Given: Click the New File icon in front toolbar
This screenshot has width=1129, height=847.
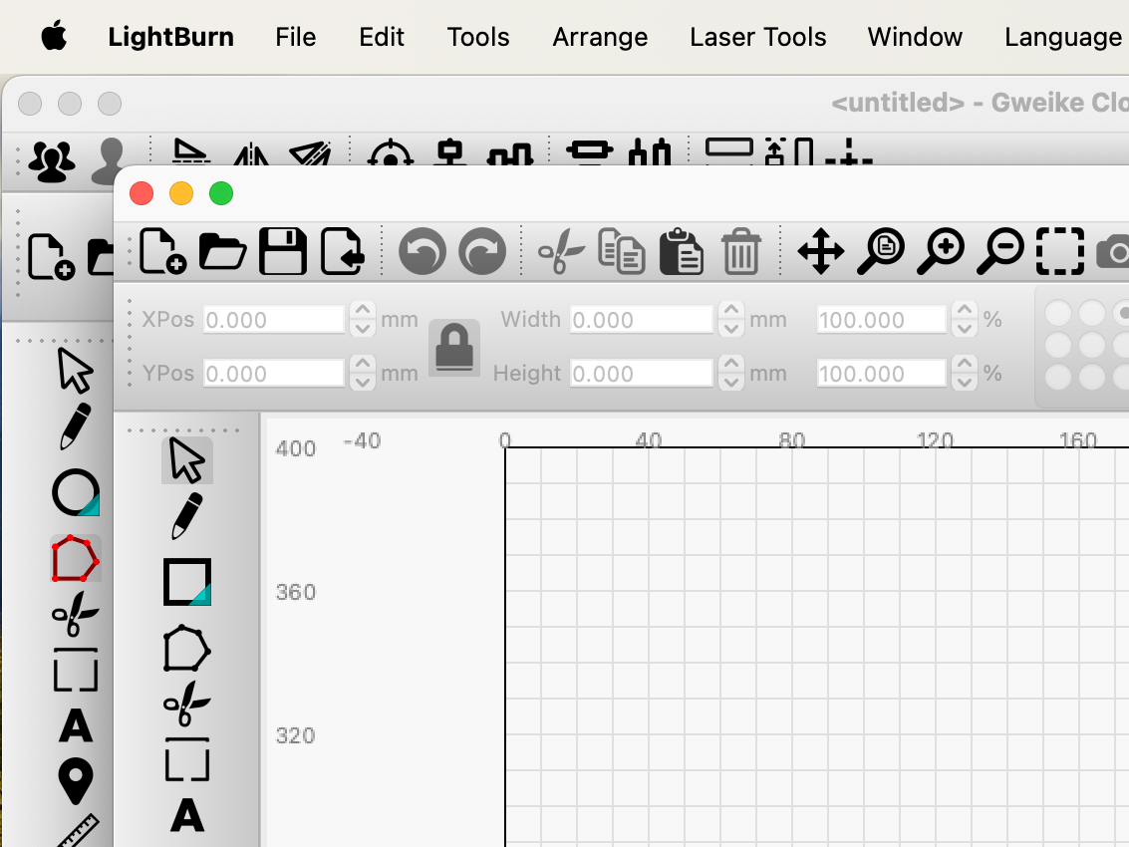Looking at the screenshot, I should 162,251.
